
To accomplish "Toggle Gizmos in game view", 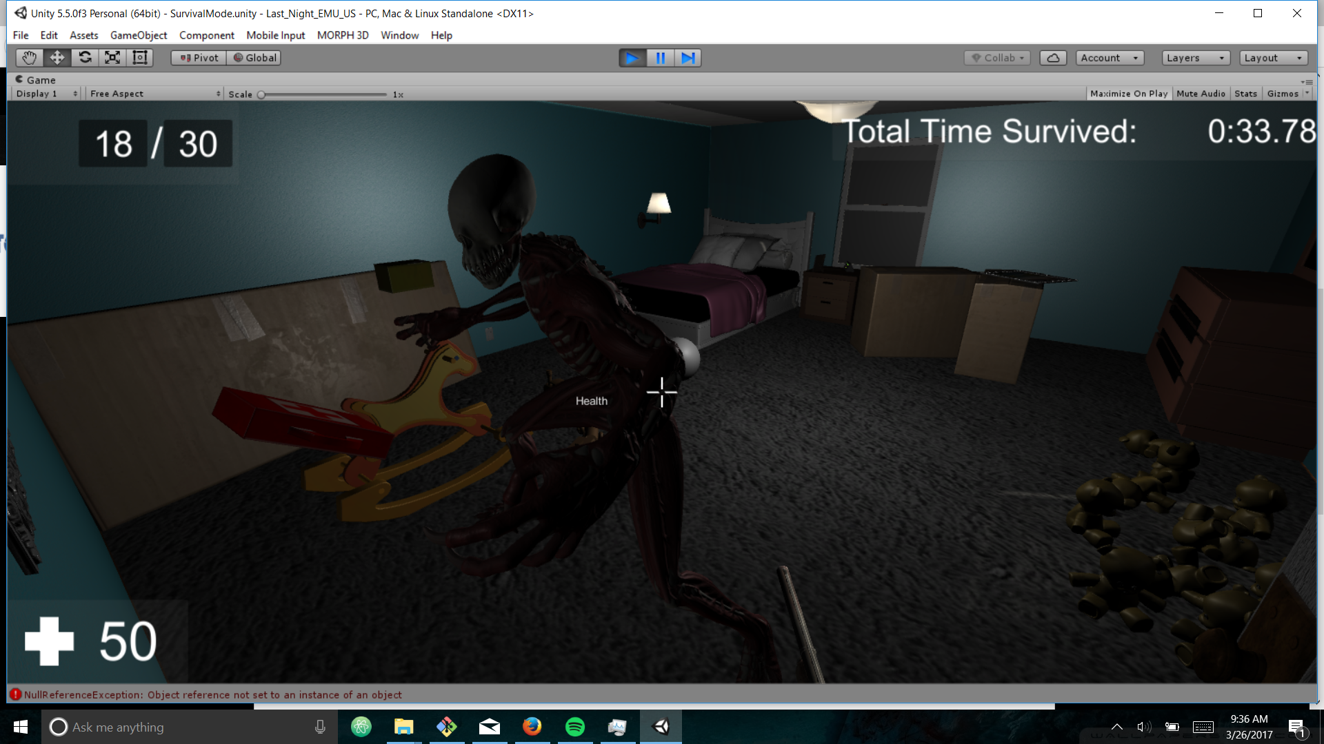I will click(1283, 94).
